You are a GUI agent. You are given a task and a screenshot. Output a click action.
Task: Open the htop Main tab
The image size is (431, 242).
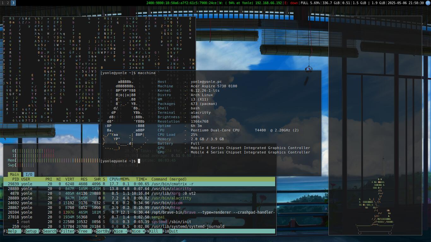(x=15, y=175)
